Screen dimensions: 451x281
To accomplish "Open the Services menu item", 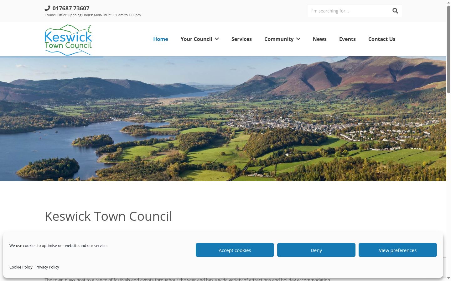I will coord(241,39).
